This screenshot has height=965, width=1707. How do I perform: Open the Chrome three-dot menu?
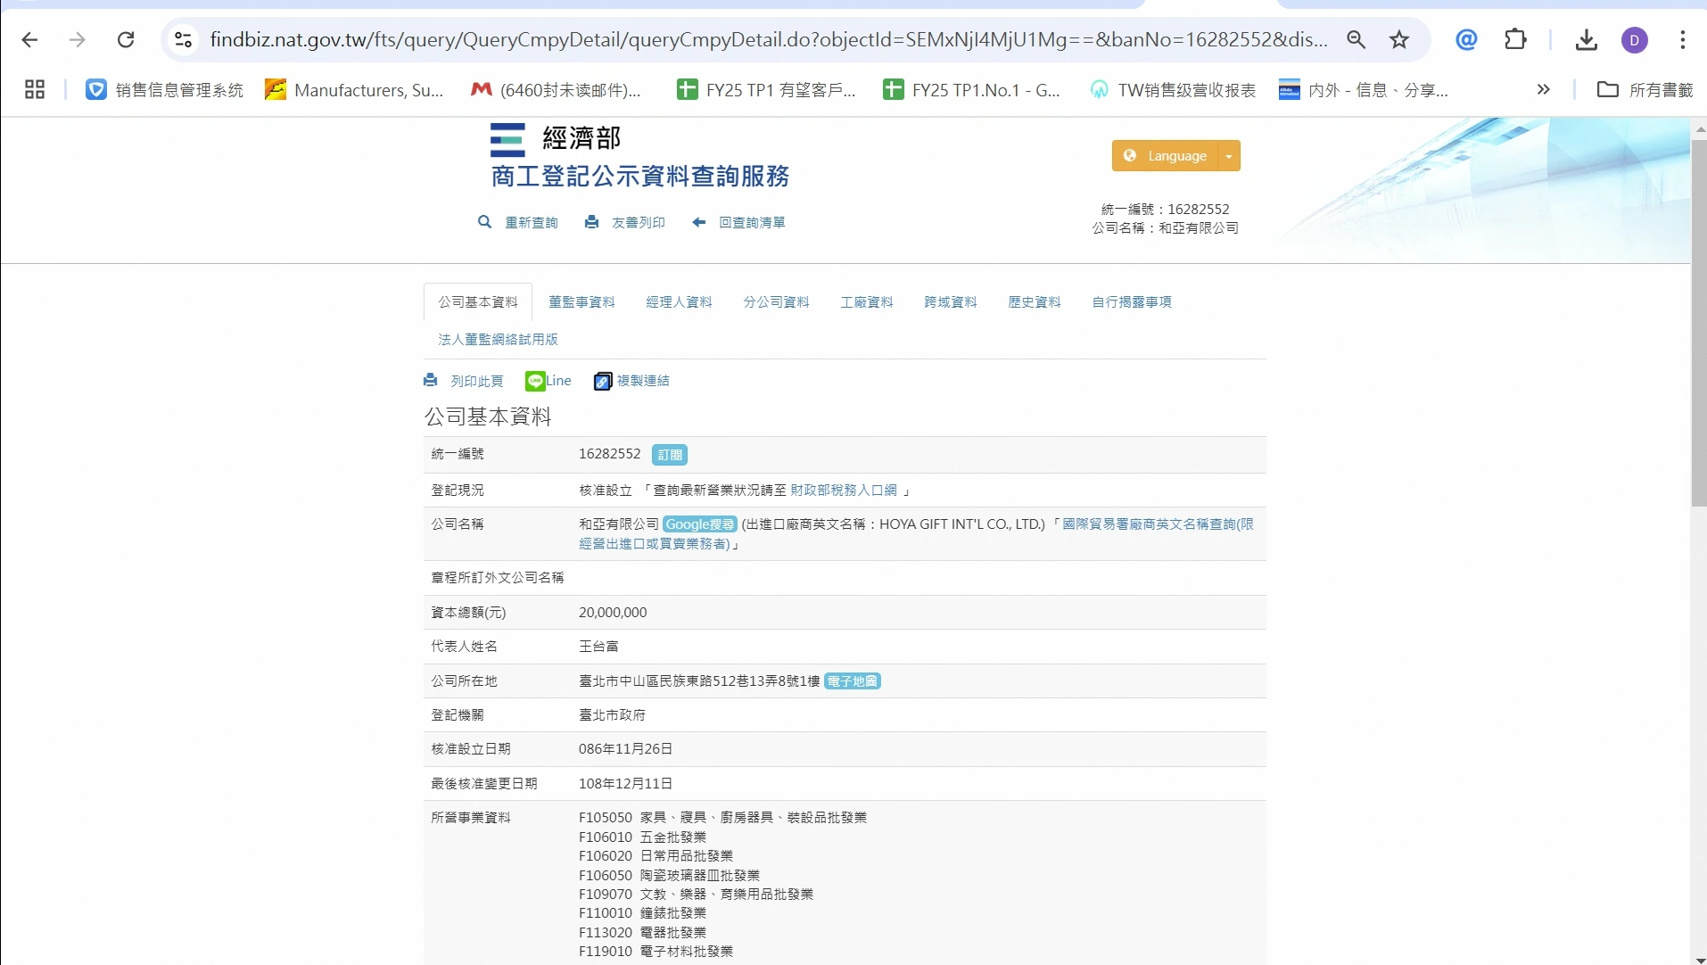[1682, 39]
